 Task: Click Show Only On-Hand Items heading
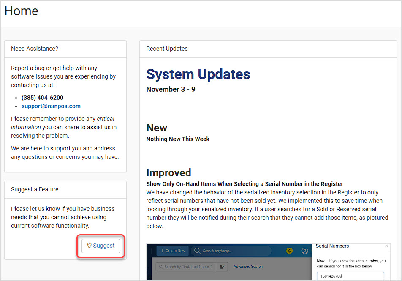[x=244, y=184]
